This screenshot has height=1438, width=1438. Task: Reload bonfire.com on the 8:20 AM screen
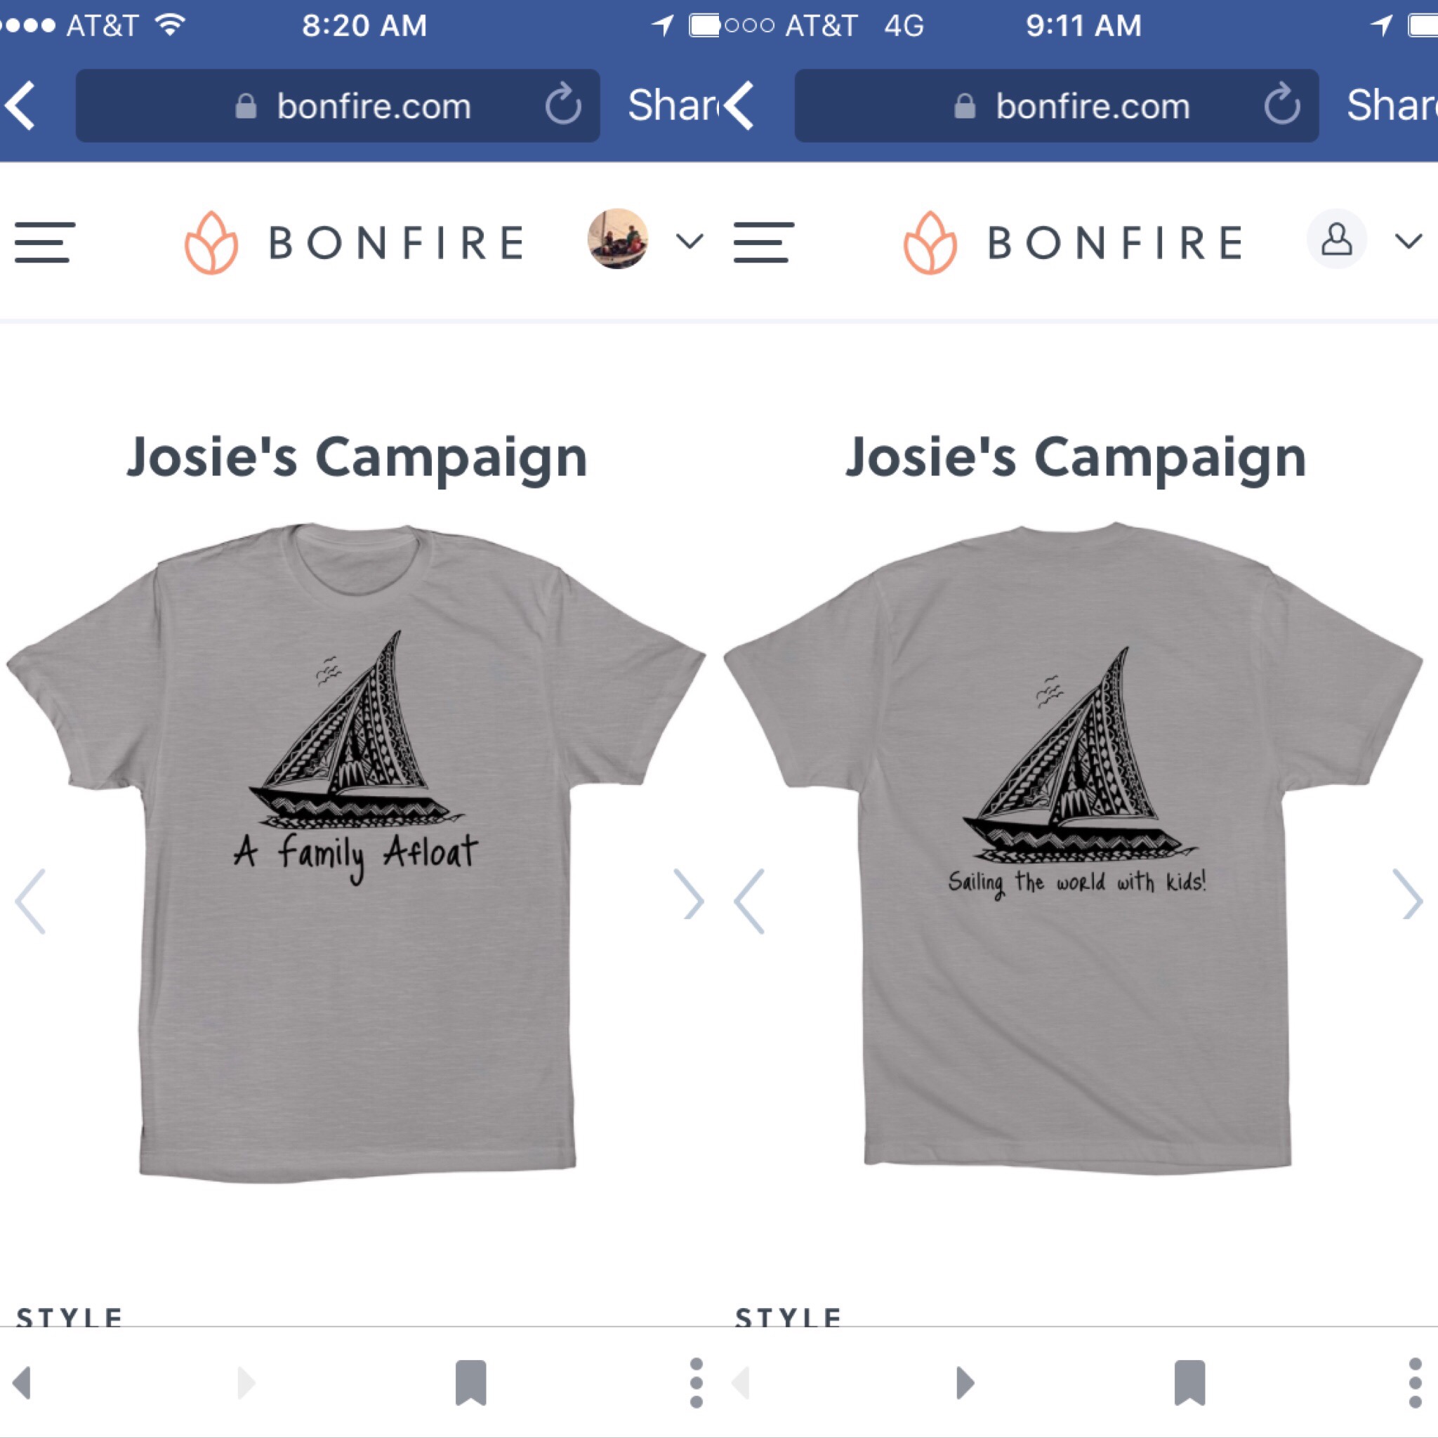[x=562, y=105]
